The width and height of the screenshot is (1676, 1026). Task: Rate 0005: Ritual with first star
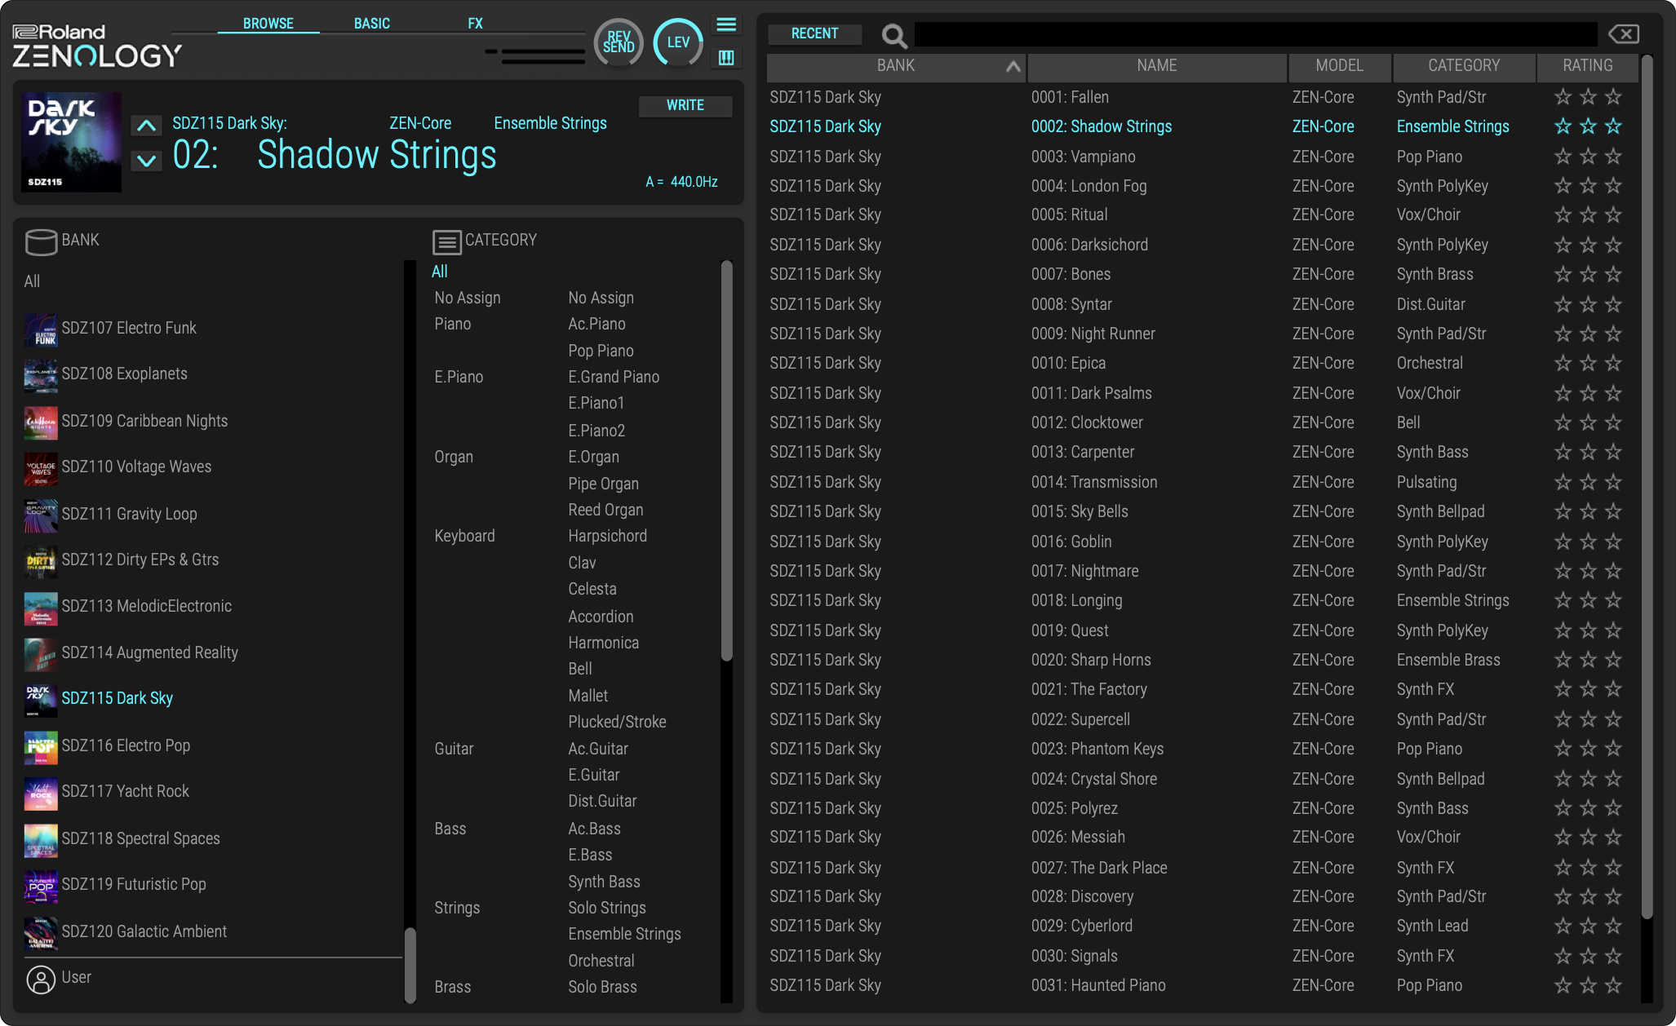[1563, 214]
